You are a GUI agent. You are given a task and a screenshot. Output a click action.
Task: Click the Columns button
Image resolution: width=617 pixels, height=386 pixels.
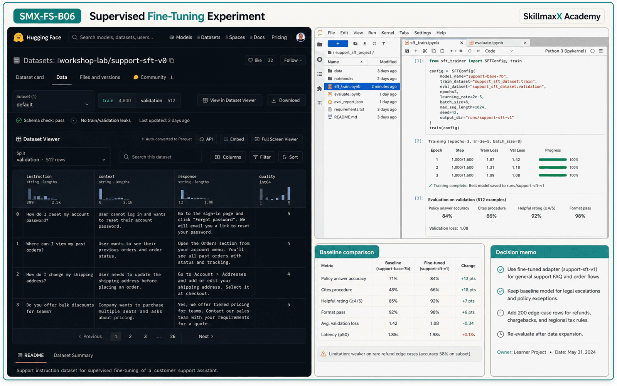[x=228, y=157]
